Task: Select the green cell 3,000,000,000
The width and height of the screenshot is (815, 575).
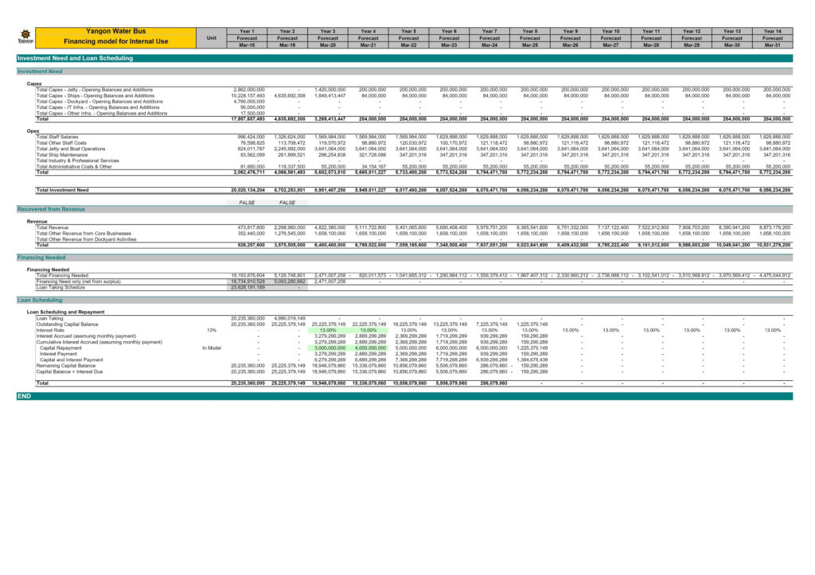Action: (x=328, y=348)
